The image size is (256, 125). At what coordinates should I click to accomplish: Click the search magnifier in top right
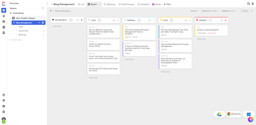click(x=249, y=4)
